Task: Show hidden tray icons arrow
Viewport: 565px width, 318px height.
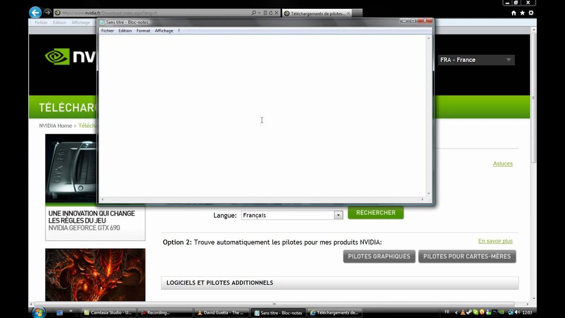Action: [x=456, y=313]
